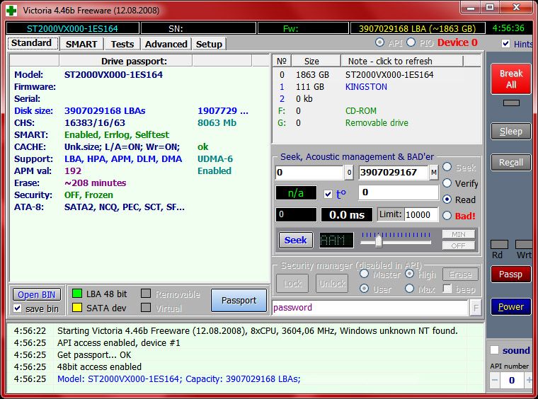
Task: Click the green LBA 48 bit indicator
Action: click(76, 294)
